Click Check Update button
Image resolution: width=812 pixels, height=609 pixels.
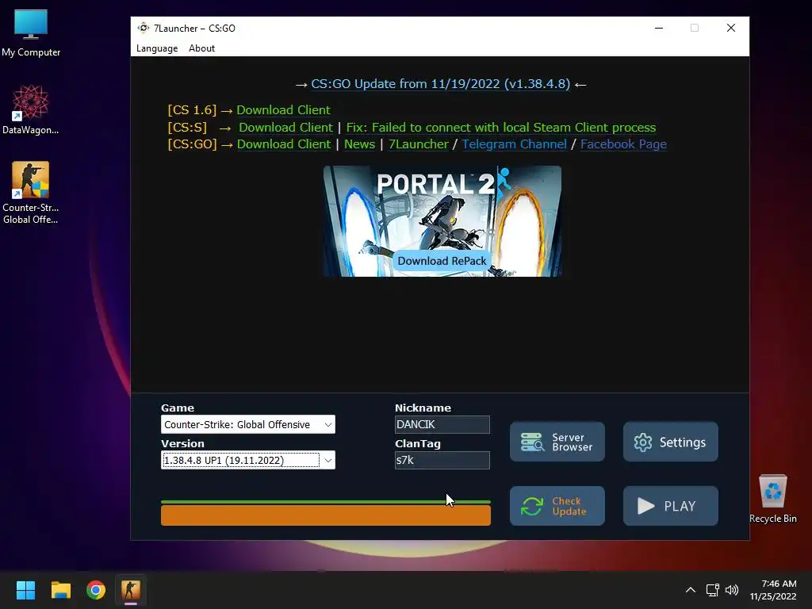coord(557,506)
